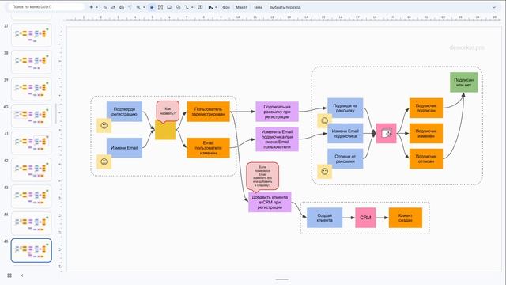Insert an image from the toolbar
This screenshot has width=506, height=285.
click(x=169, y=7)
